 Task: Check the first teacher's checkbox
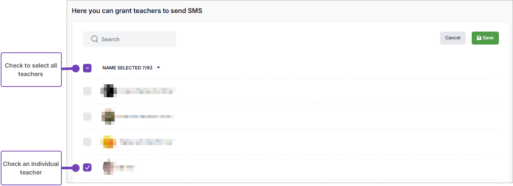tap(87, 91)
